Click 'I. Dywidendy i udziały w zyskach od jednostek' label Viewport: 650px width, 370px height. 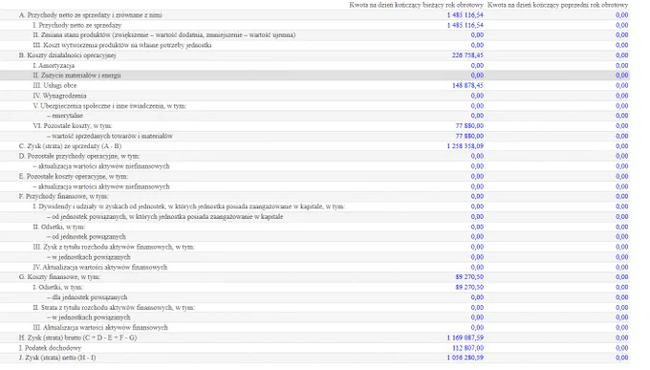[188, 207]
